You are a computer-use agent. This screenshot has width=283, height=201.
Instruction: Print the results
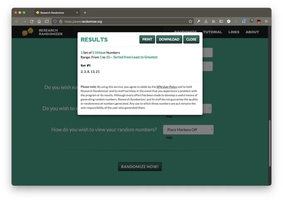coord(147,40)
